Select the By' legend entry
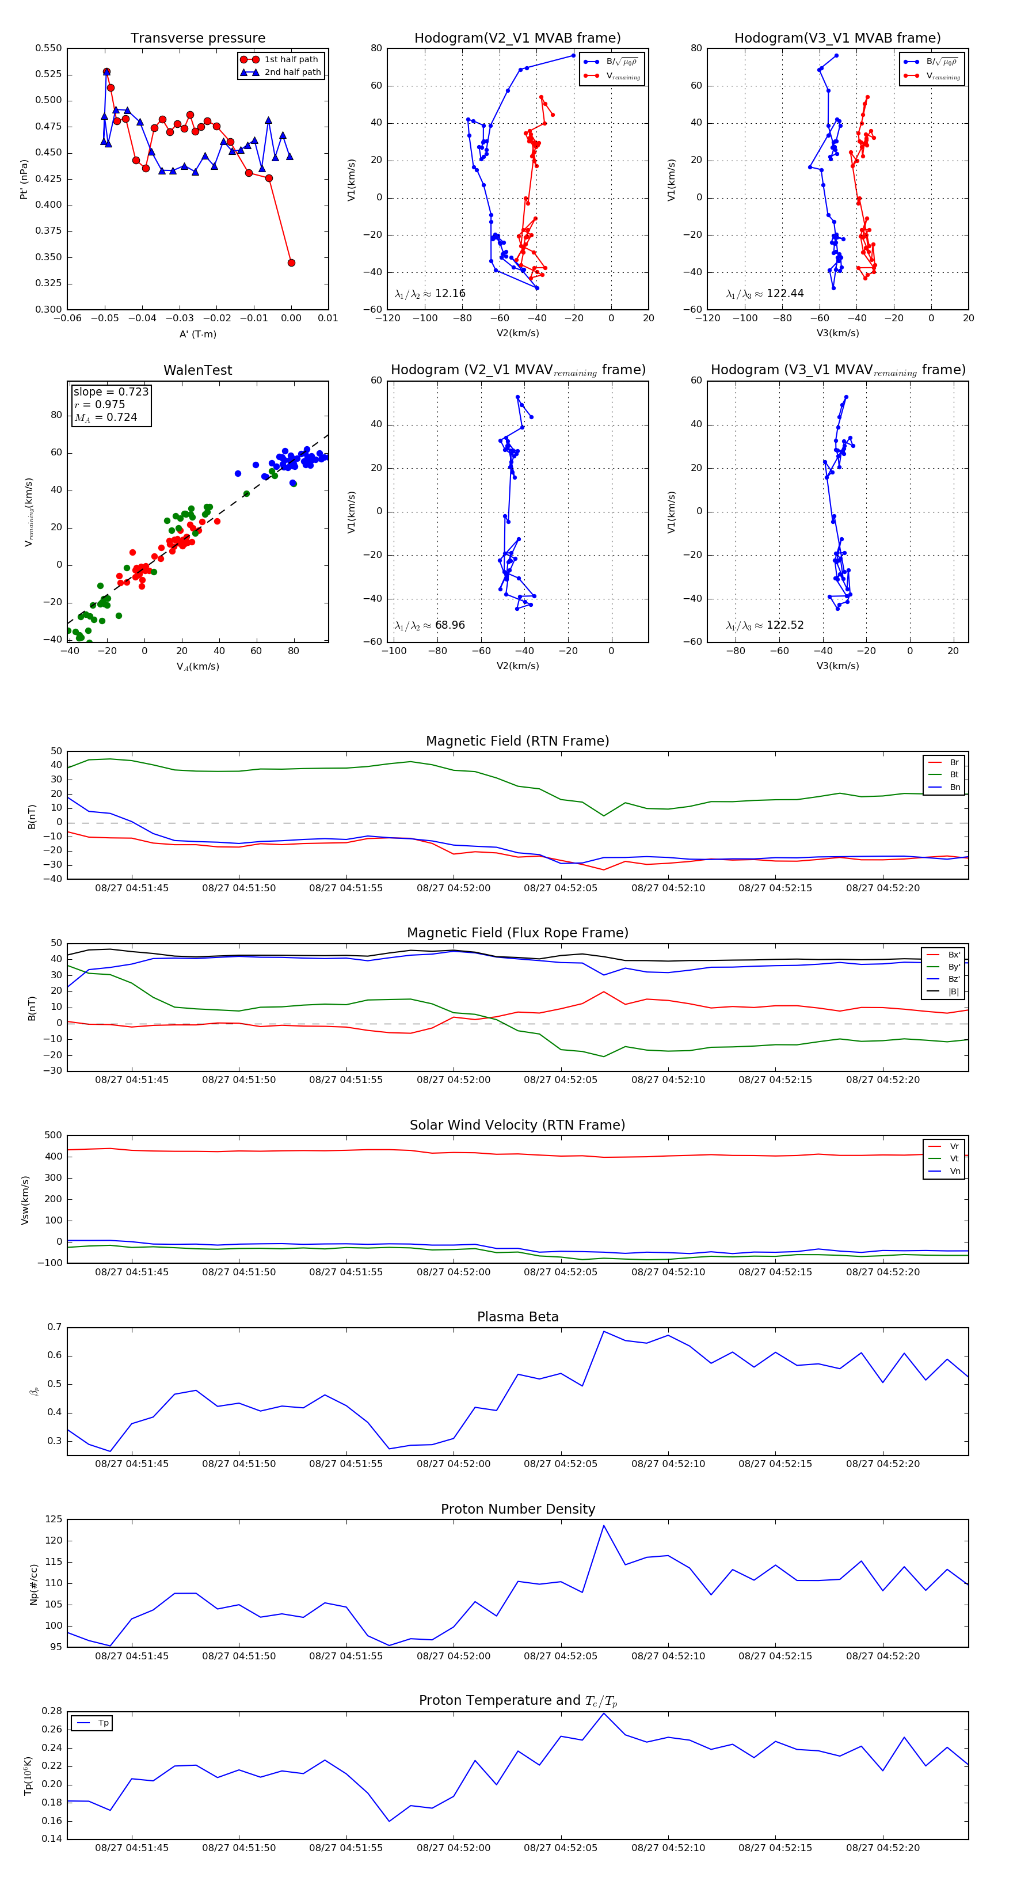The width and height of the screenshot is (1036, 1900). click(943, 967)
